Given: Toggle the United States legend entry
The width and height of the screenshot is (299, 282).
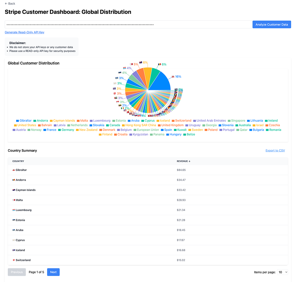Looking at the screenshot, I should (25, 125).
